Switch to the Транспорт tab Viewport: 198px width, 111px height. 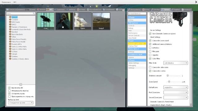[x=60, y=10]
